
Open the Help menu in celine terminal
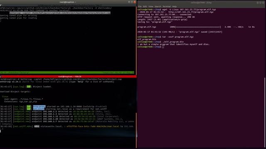click(175, 7)
